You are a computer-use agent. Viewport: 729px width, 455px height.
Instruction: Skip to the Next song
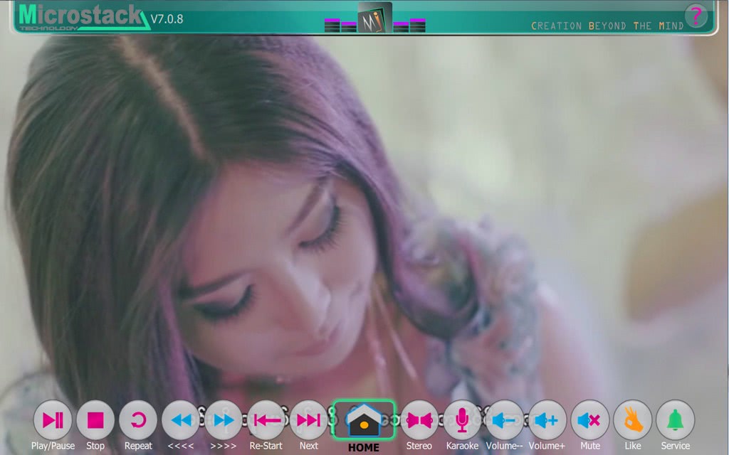point(309,420)
